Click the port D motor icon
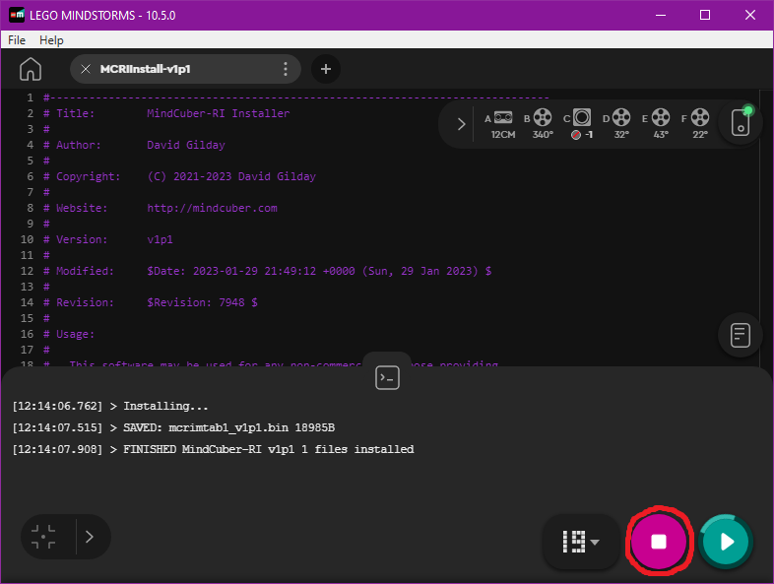This screenshot has width=774, height=584. 621,117
